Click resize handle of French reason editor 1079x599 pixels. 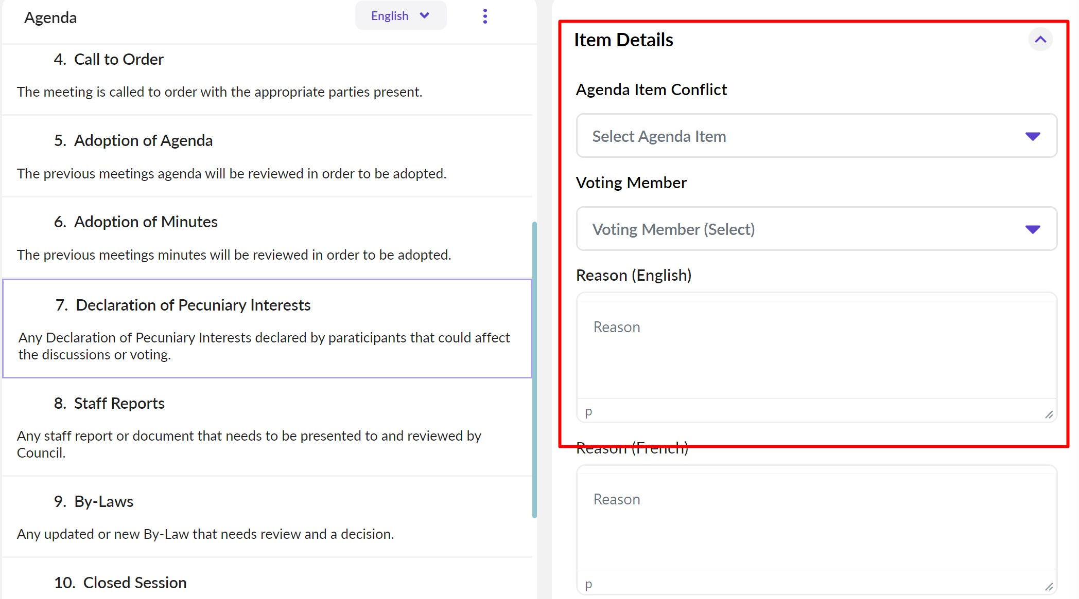coord(1049,587)
